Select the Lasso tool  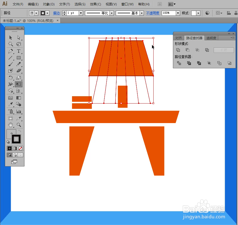pos(19,44)
